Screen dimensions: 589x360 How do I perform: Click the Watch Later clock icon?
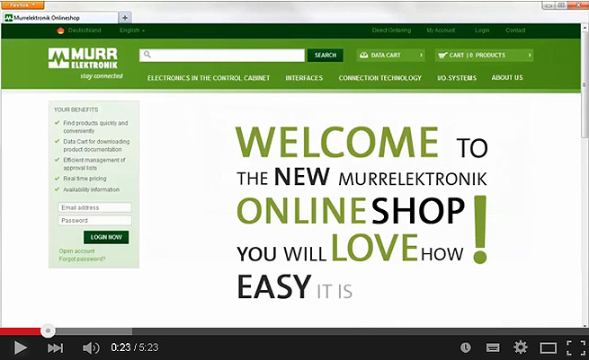(466, 347)
